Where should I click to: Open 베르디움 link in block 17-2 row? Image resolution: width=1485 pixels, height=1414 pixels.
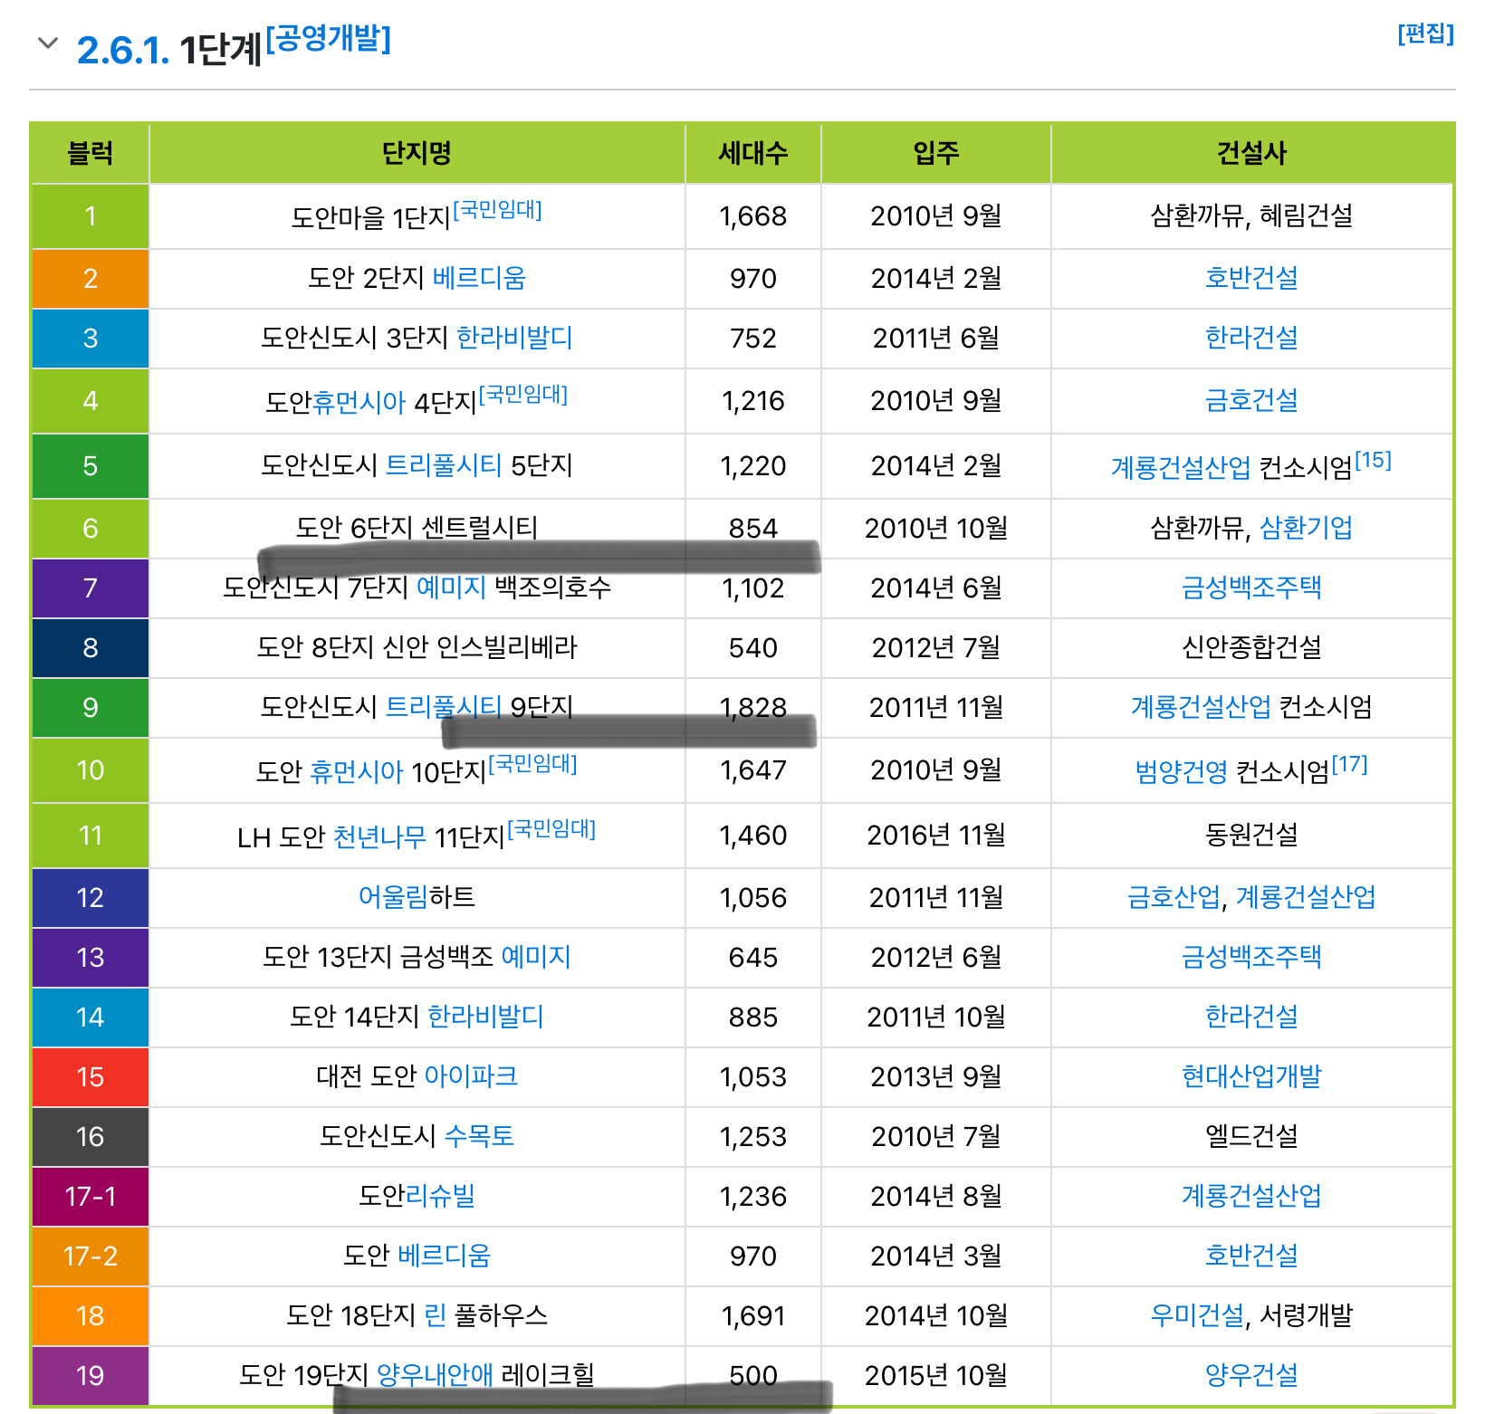pos(444,1256)
